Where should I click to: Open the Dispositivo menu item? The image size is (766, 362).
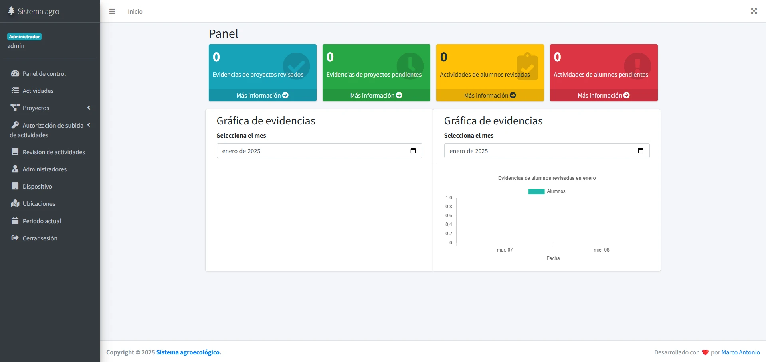pyautogui.click(x=50, y=186)
